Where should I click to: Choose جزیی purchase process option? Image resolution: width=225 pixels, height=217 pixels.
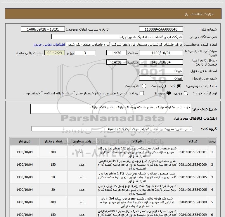tap(186, 93)
